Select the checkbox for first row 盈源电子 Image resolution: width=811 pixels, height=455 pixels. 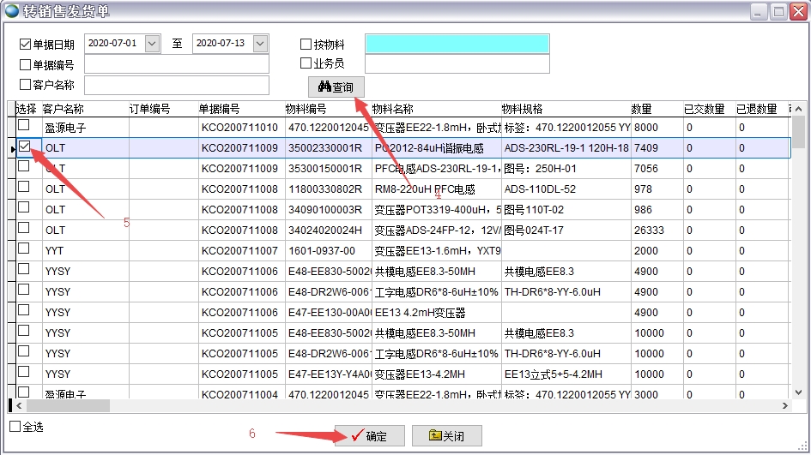[x=24, y=125]
